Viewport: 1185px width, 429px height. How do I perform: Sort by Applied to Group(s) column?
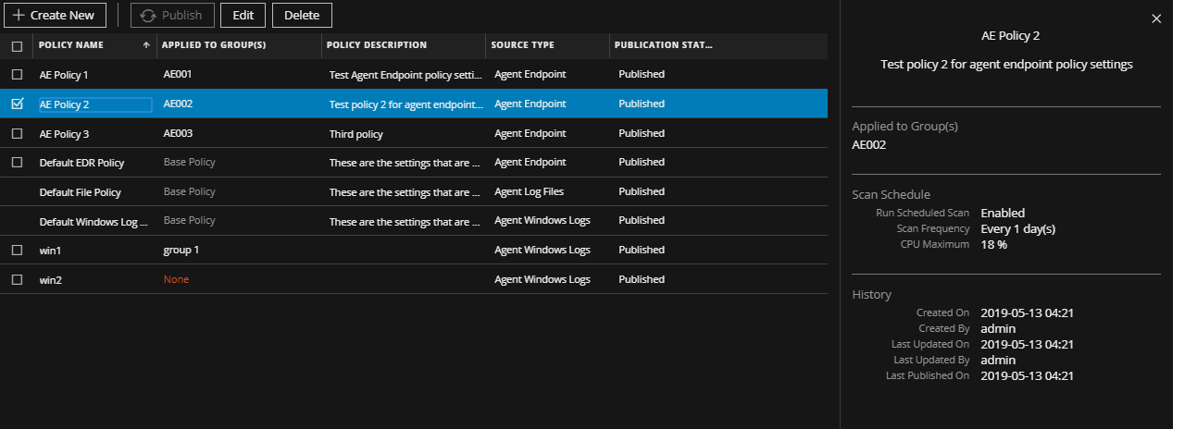(214, 45)
